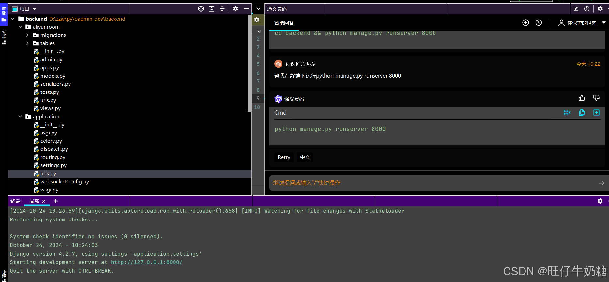Screen dimensions: 609x282
Task: Collapse the backend root folder
Action: [x=13, y=19]
